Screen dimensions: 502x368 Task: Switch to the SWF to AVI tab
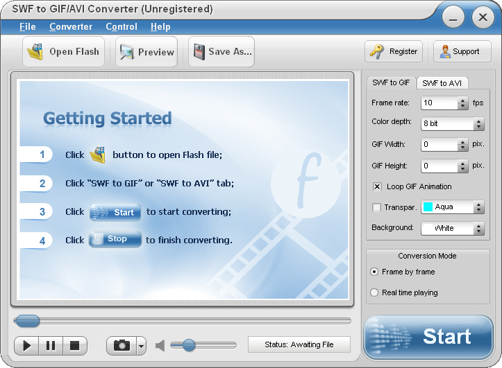click(442, 83)
